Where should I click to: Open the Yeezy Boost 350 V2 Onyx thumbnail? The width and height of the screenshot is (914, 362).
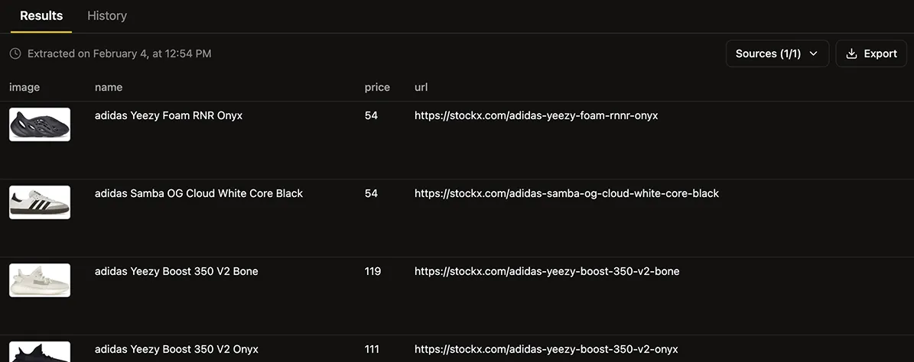click(x=40, y=352)
